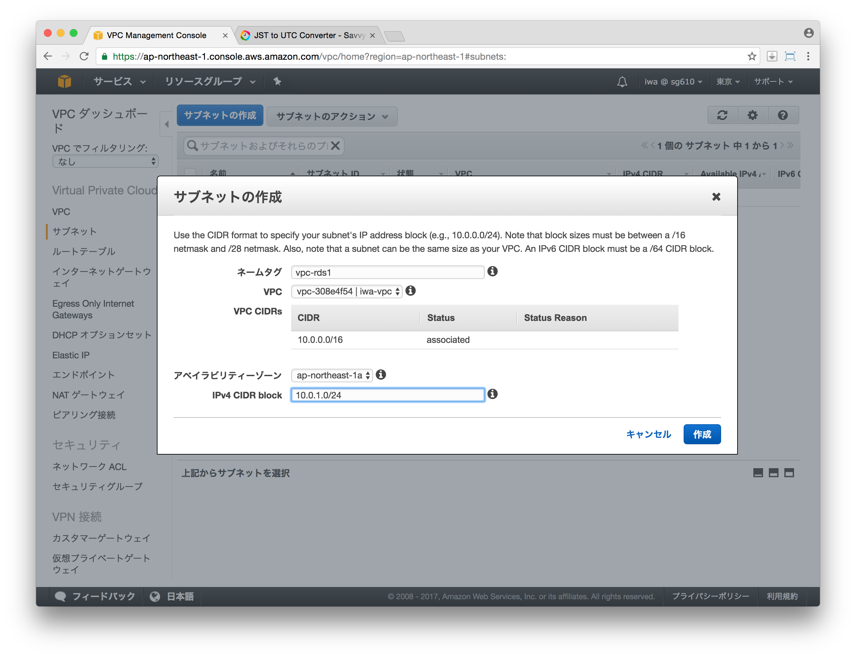Click the refresh subnets icon button

tap(722, 115)
